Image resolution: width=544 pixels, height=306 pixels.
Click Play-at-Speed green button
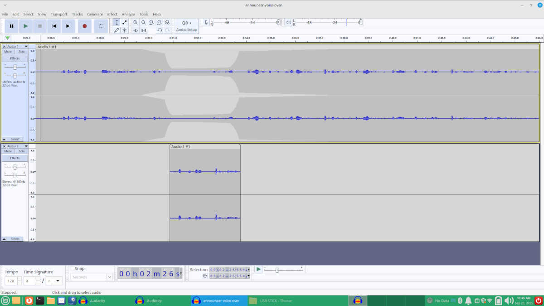pos(258,269)
